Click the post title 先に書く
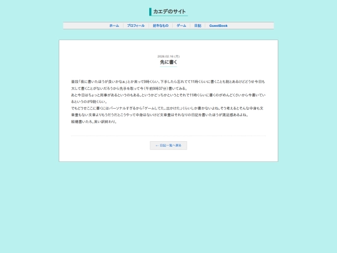This screenshot has width=337, height=253. point(168,62)
